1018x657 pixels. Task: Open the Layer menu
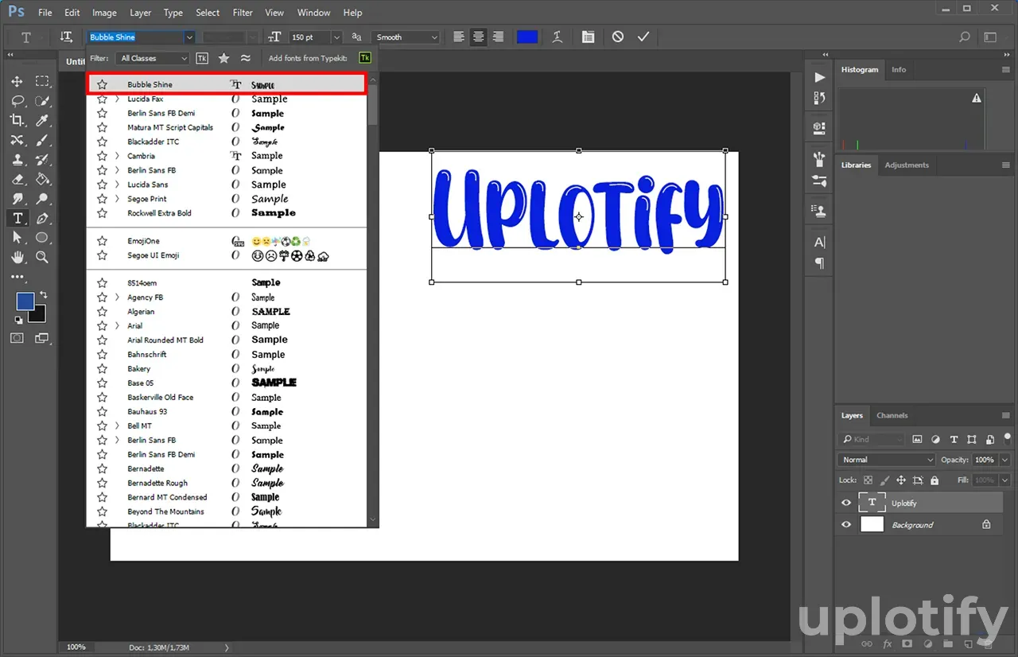(140, 13)
